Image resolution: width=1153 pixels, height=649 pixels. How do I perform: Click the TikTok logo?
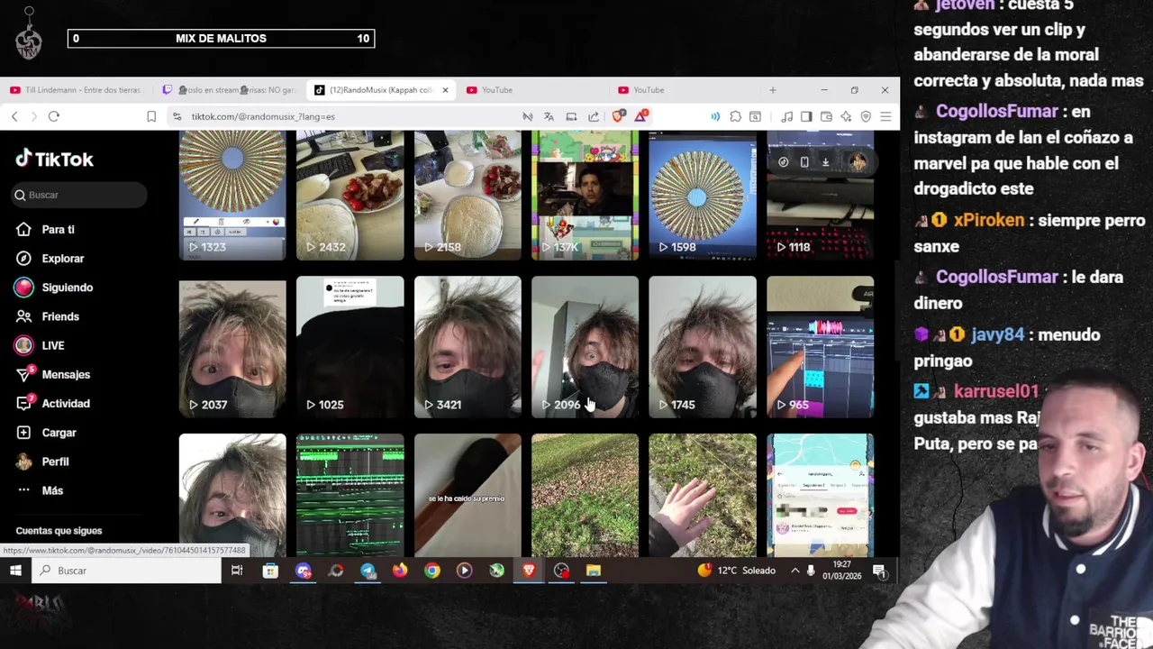(x=54, y=160)
